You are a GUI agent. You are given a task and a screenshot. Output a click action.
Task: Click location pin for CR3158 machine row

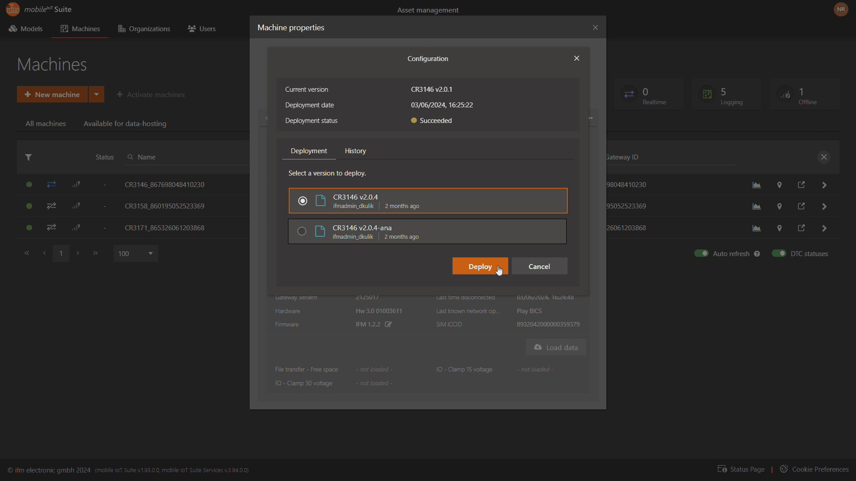pyautogui.click(x=779, y=206)
